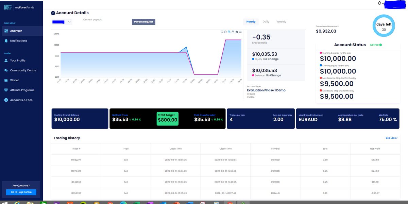
Task: Select ticket 14082277 in trading history
Action: click(76, 160)
